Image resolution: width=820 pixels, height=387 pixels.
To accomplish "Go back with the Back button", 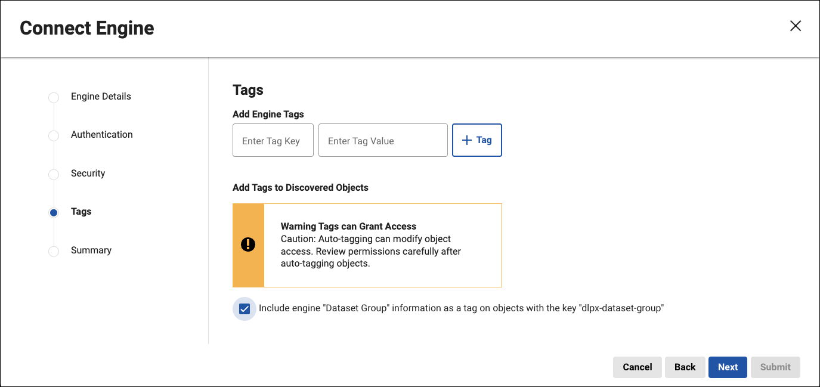I will 685,367.
